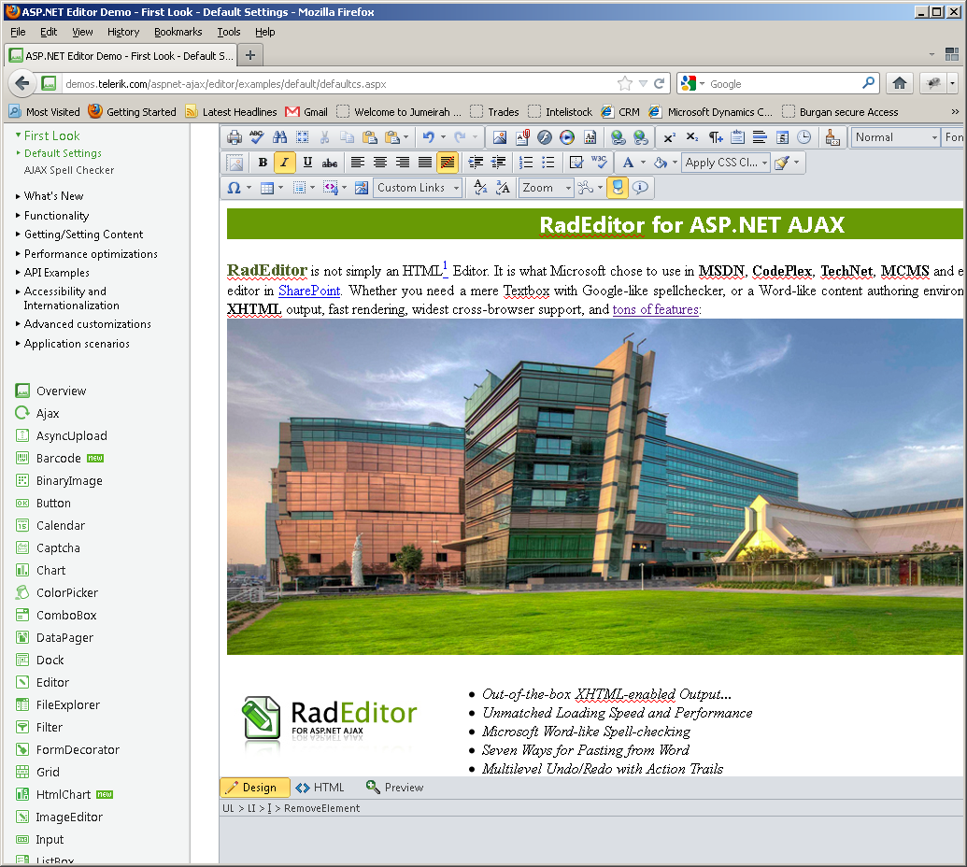967x867 pixels.
Task: Open the Flash Manager icon
Action: click(x=545, y=137)
